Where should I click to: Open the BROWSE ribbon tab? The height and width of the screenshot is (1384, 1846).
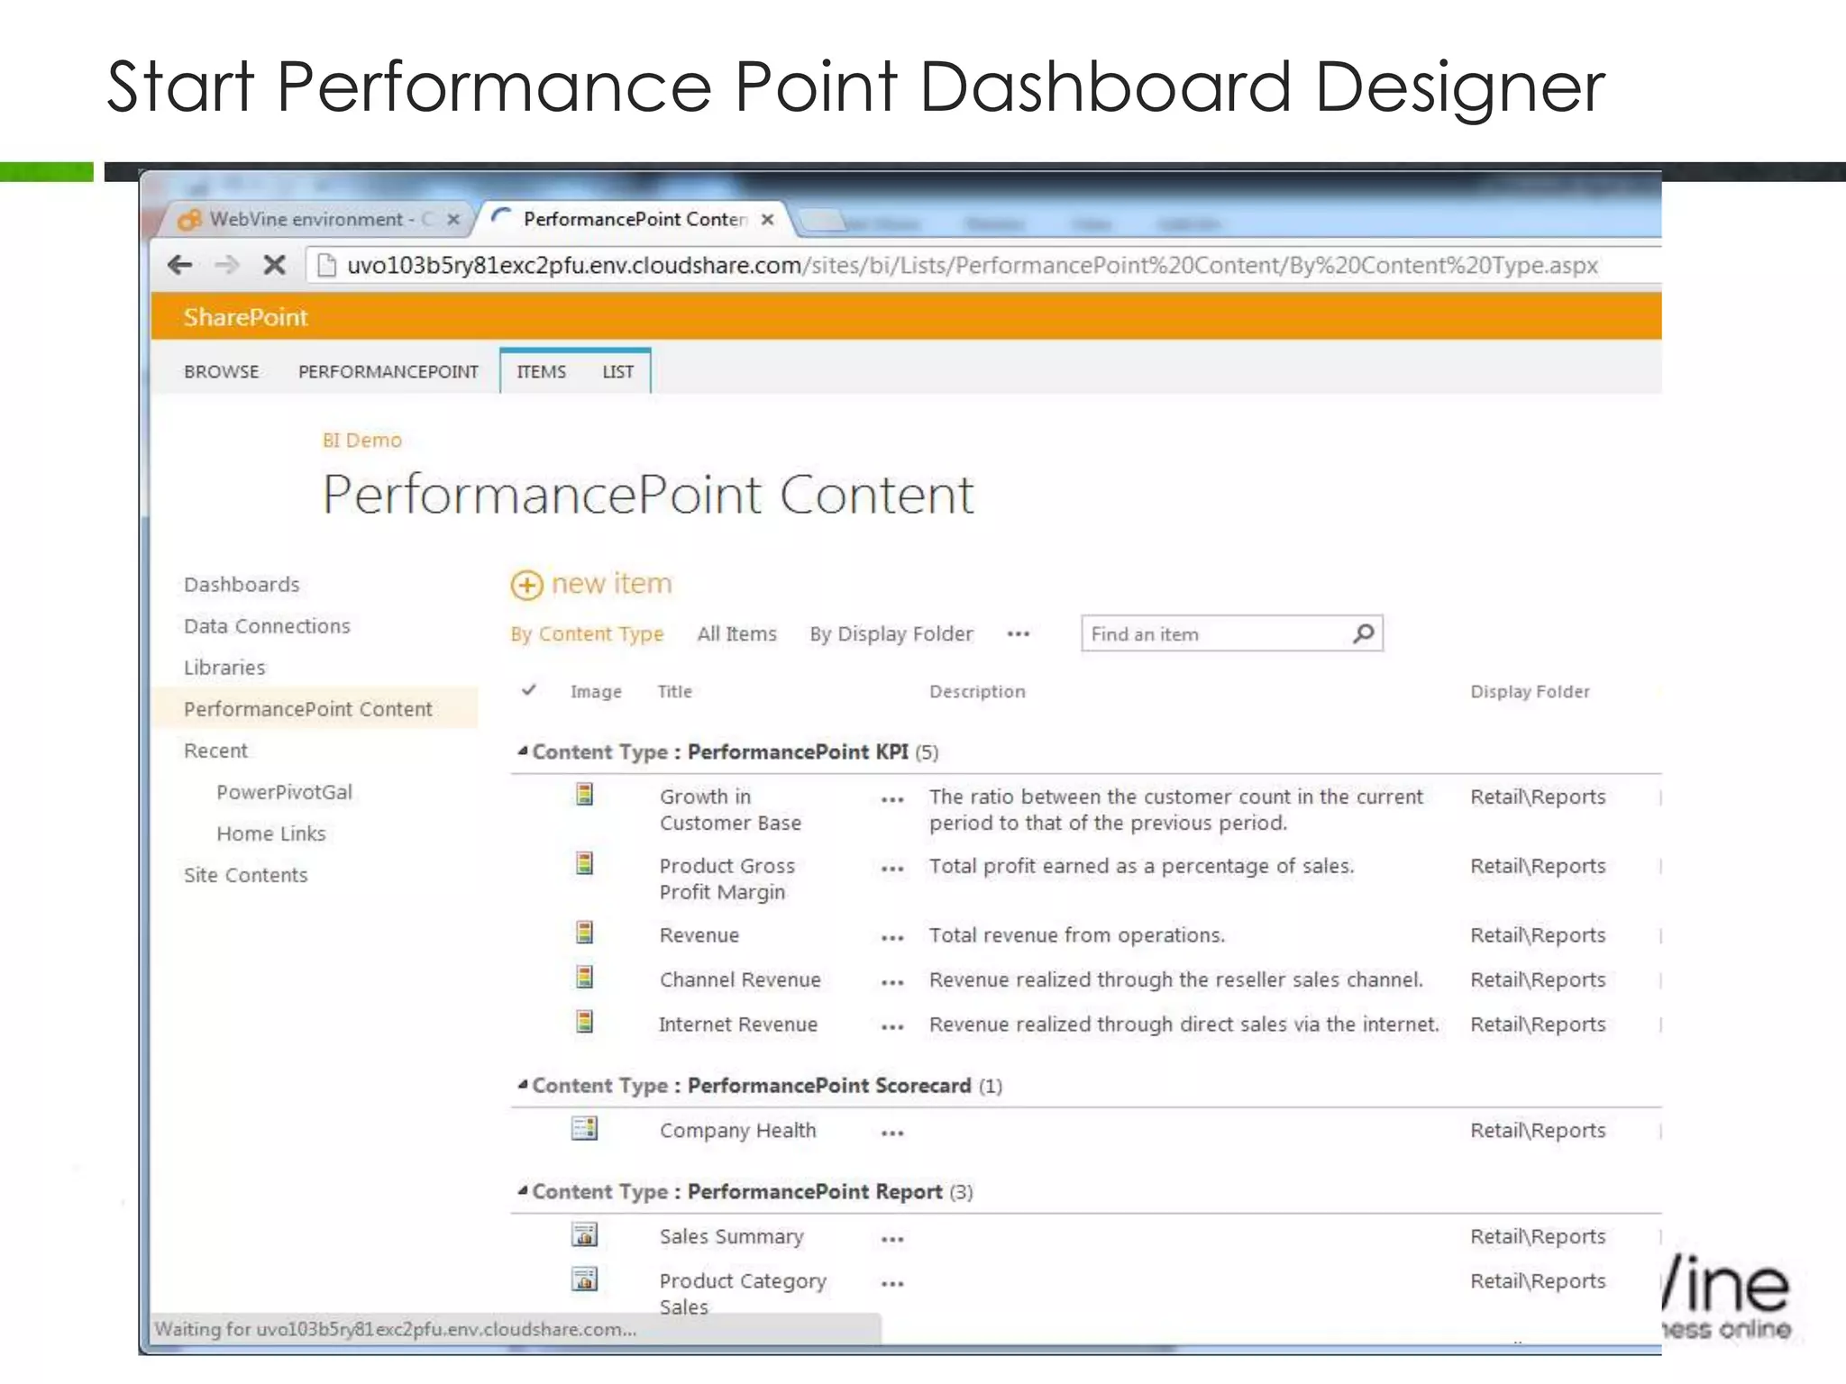point(222,371)
